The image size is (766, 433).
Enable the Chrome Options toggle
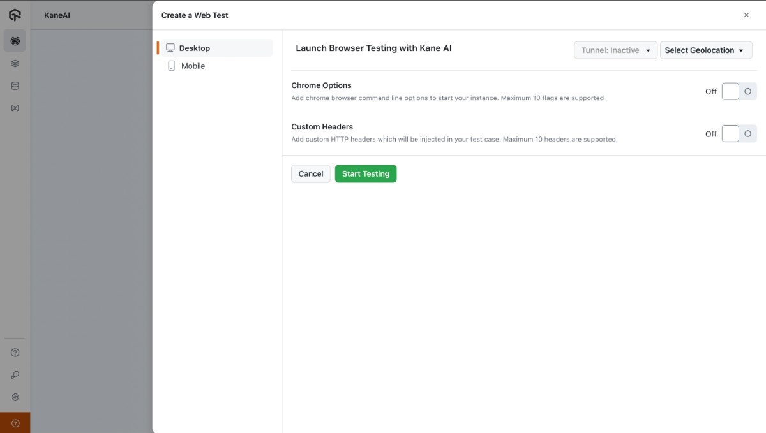point(738,91)
